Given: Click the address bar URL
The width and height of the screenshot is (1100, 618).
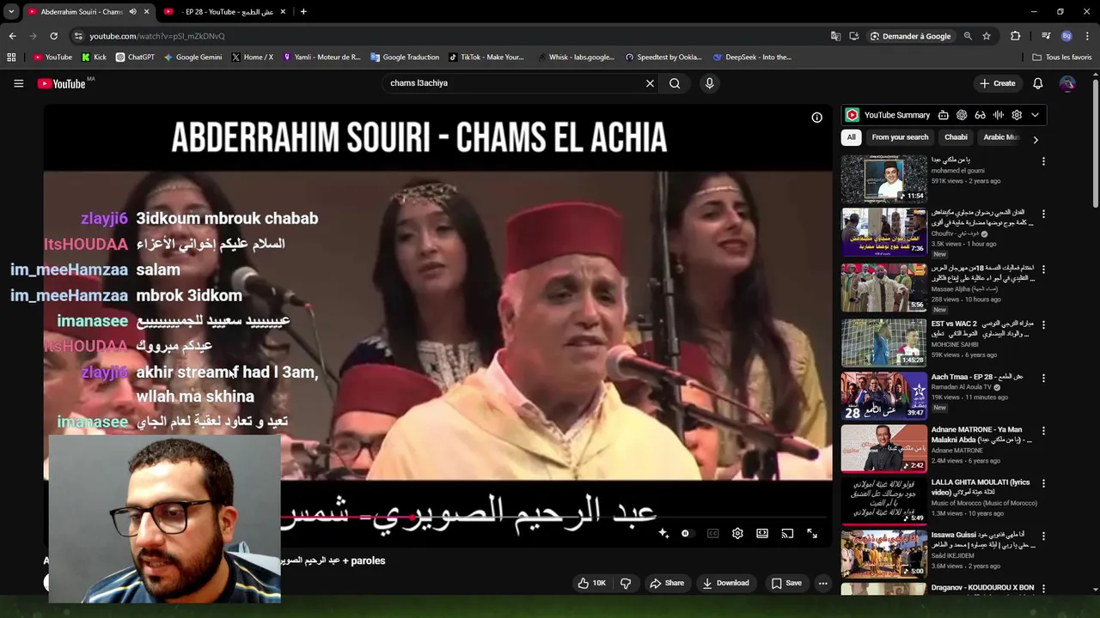Looking at the screenshot, I should [157, 36].
